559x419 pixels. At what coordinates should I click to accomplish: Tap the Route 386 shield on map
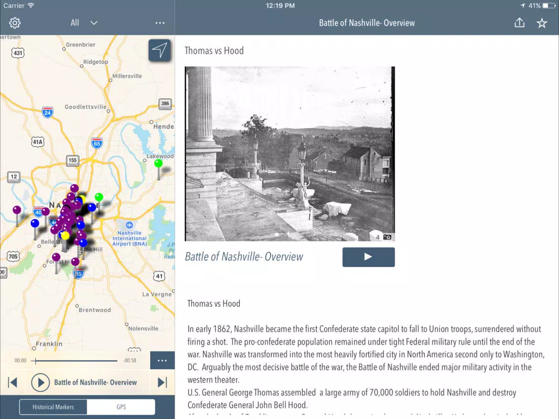[x=165, y=104]
